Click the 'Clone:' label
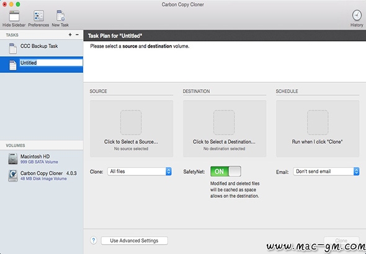This screenshot has width=366, height=254. (x=96, y=172)
